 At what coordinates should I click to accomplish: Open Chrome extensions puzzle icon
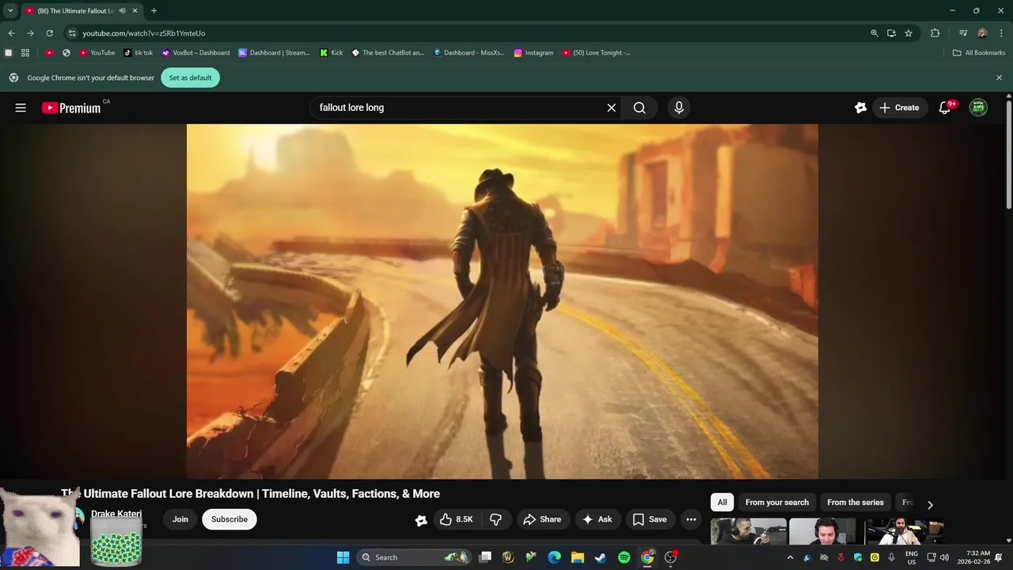(x=935, y=33)
